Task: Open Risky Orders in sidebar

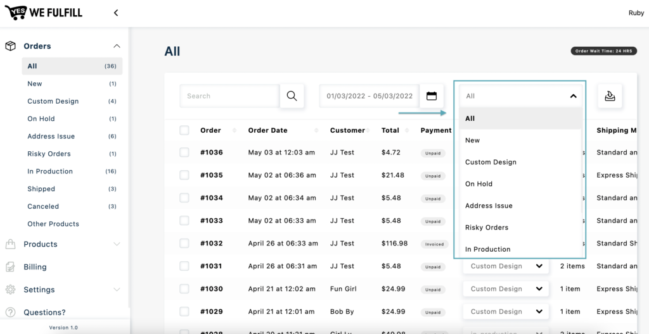Action: [x=72, y=154]
